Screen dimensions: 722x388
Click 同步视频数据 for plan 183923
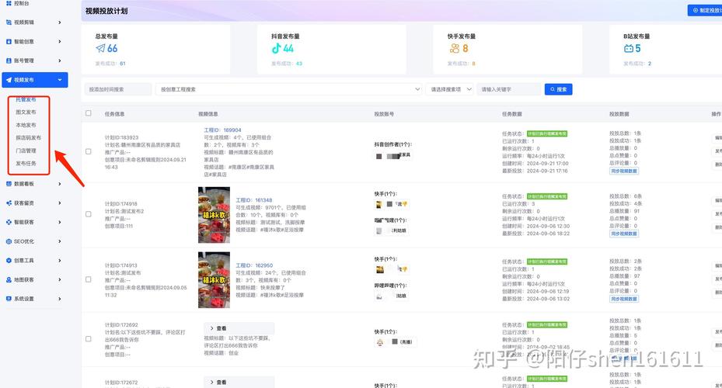point(624,171)
